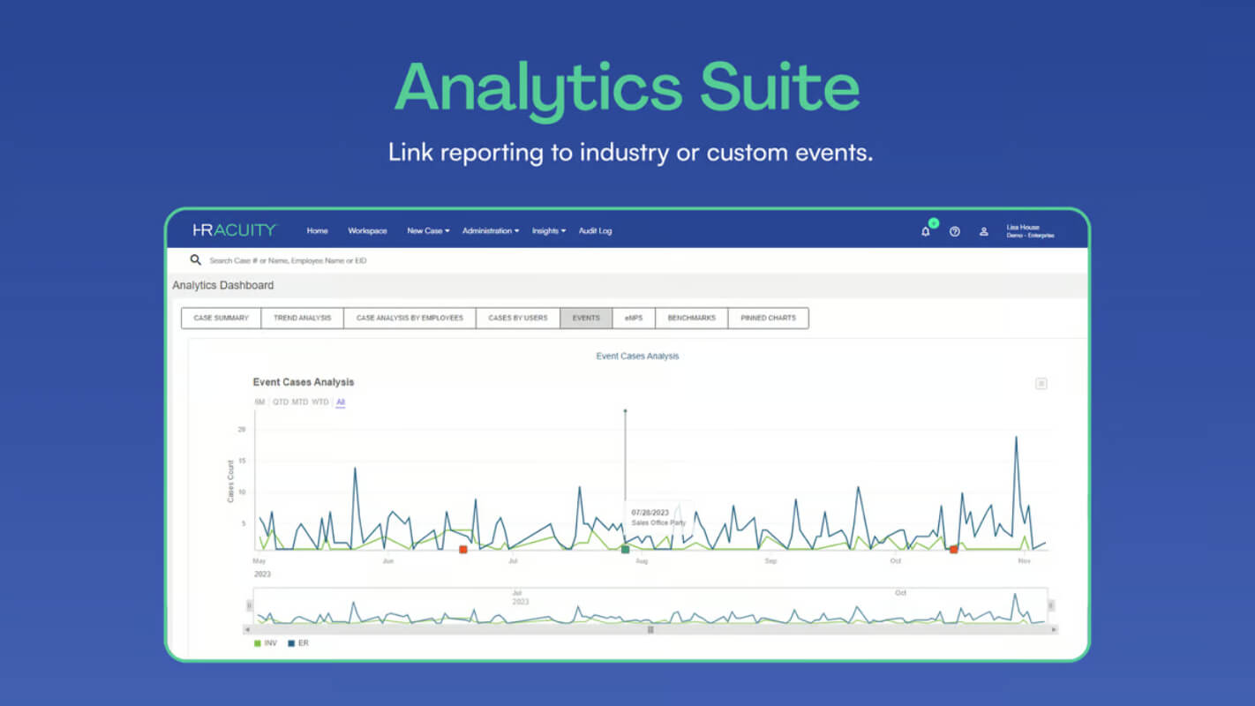Select the green Sales Office Party event marker

(625, 549)
